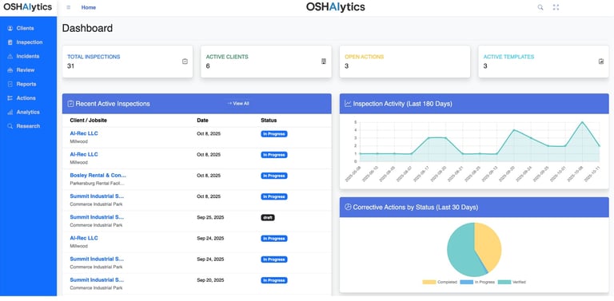614x301 pixels.
Task: Click the Total Inspections card icon
Action: tap(185, 61)
